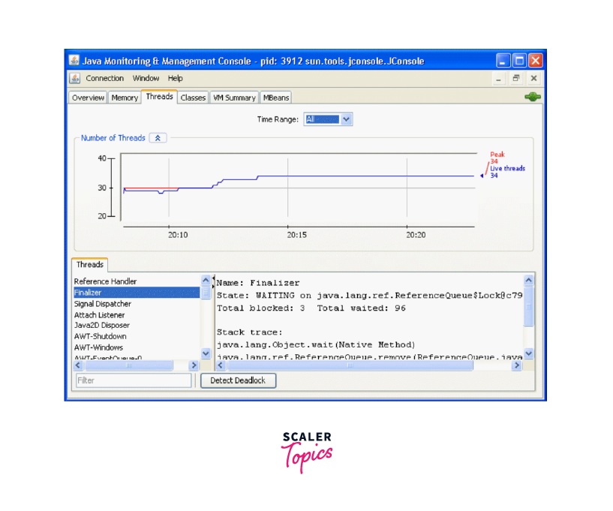Click the Java icon in the title bar

(74, 61)
